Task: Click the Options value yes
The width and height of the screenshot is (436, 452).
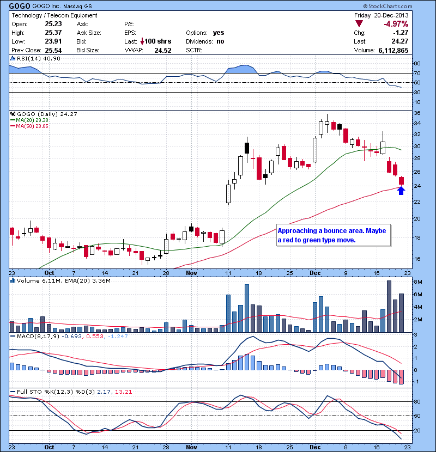Action: pyautogui.click(x=219, y=33)
